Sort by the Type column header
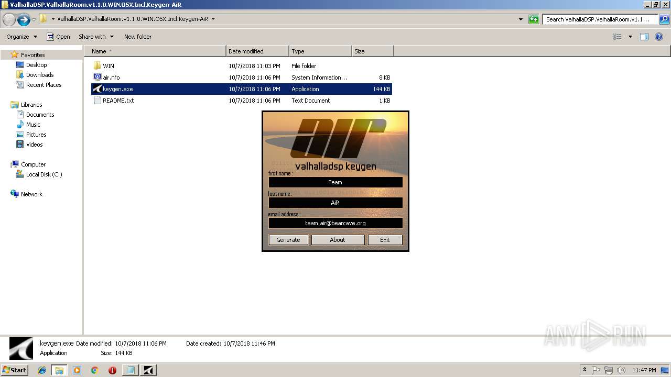 click(x=320, y=51)
